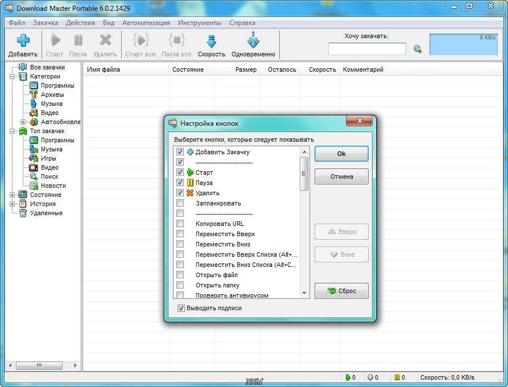508x387 pixels.
Task: Click the queued downloads status bar icon
Action: [x=370, y=377]
